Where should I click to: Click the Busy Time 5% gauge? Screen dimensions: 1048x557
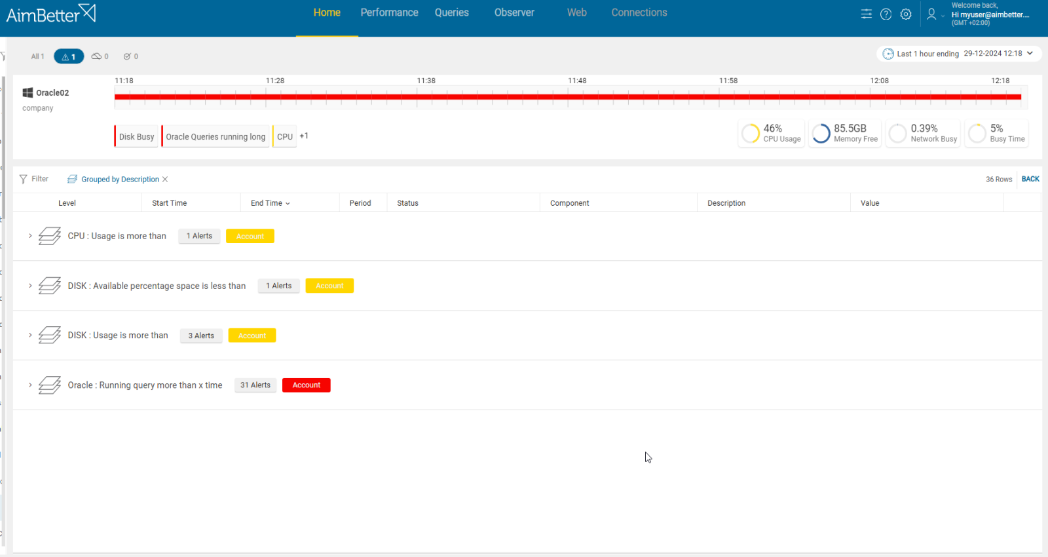click(x=996, y=133)
